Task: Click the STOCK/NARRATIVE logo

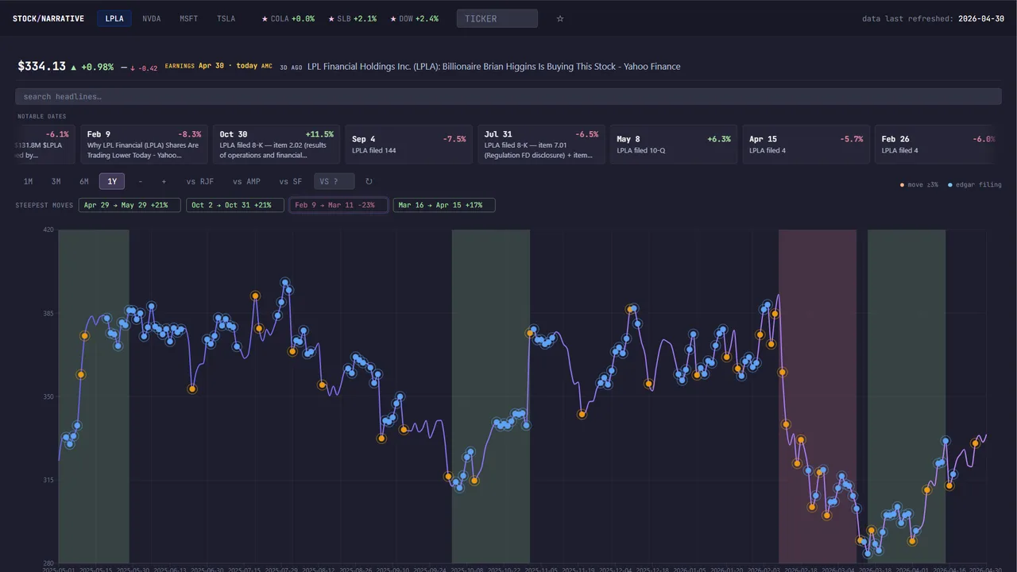Action: coord(48,18)
